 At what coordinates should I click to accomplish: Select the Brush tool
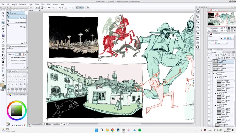tap(3, 42)
